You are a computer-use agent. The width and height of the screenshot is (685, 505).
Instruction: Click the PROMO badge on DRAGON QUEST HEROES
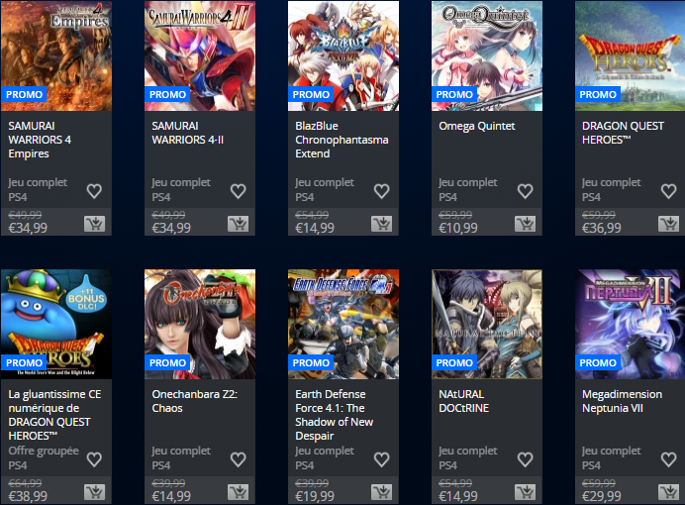coord(598,94)
